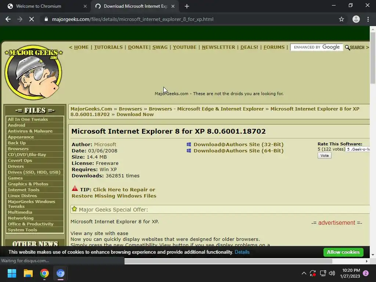Bookmark this page with the star icon
Viewport: 376px width, 282px height.
(x=341, y=19)
